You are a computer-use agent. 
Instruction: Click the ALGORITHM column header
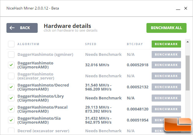click(x=28, y=44)
